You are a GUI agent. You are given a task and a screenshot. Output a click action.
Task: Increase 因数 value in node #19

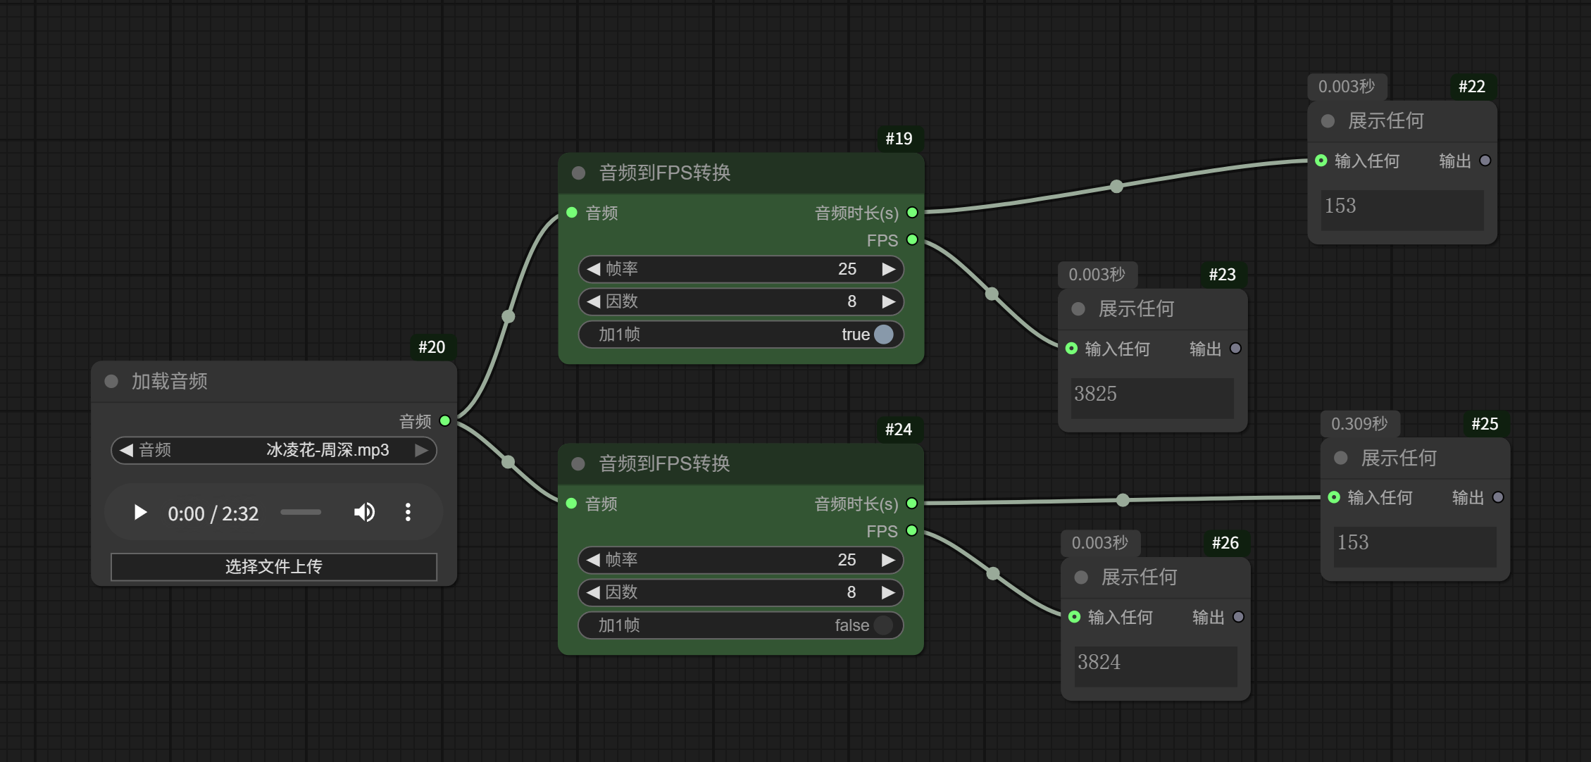[889, 301]
